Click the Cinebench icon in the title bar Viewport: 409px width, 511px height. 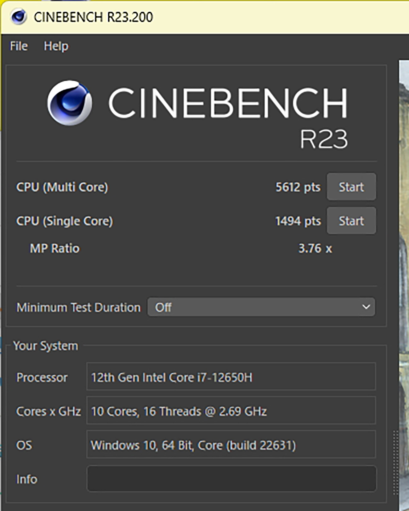click(19, 17)
